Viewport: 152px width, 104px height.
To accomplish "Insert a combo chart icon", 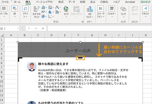I will pos(57,12).
